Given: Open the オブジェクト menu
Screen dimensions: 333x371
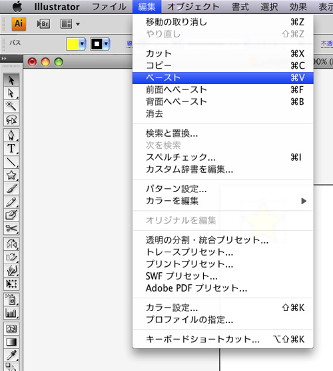Looking at the screenshot, I should point(193,7).
